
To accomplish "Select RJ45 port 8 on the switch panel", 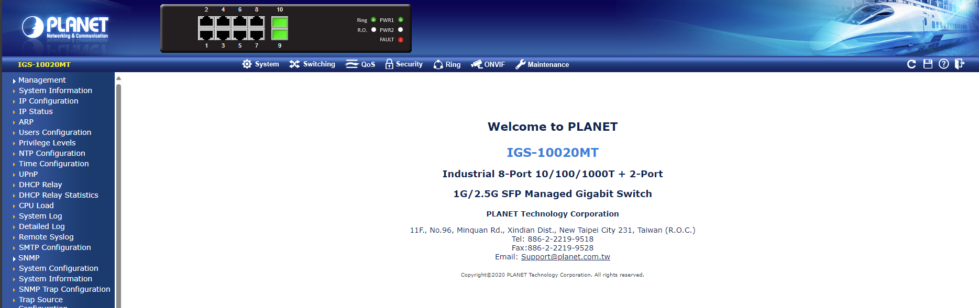I will [x=257, y=22].
